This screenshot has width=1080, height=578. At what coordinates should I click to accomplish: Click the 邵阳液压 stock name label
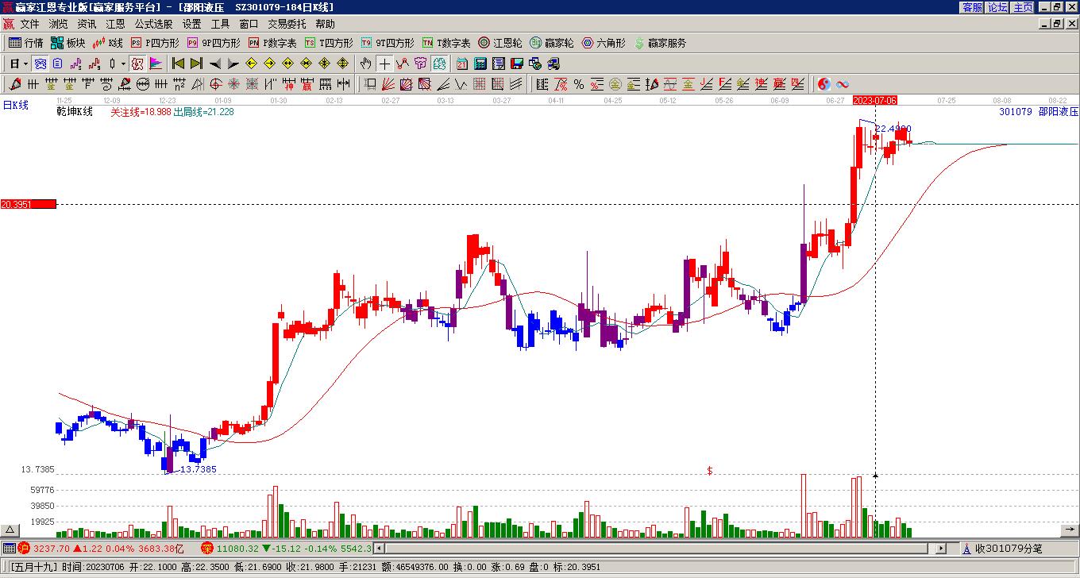[1059, 112]
